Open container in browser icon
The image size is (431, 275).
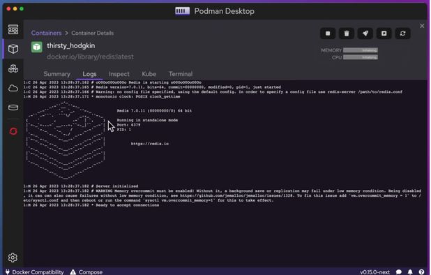[x=384, y=34]
